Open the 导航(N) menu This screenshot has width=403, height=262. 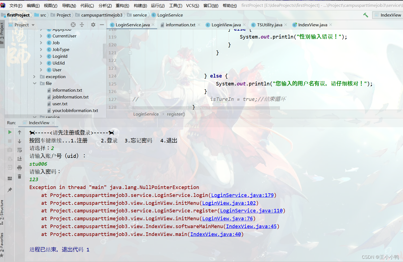point(69,5)
